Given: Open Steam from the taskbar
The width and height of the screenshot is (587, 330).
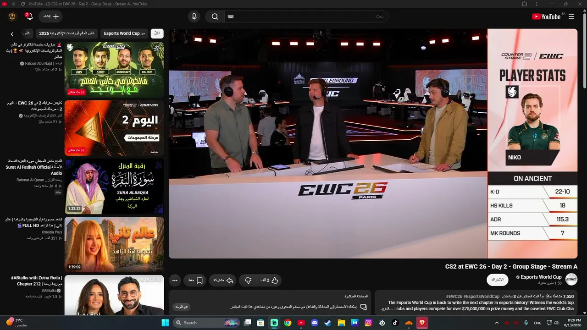Looking at the screenshot, I should [x=328, y=323].
